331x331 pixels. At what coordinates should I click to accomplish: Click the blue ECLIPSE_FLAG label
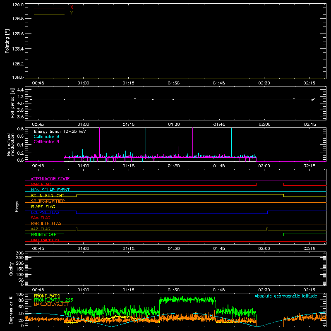click(45, 212)
